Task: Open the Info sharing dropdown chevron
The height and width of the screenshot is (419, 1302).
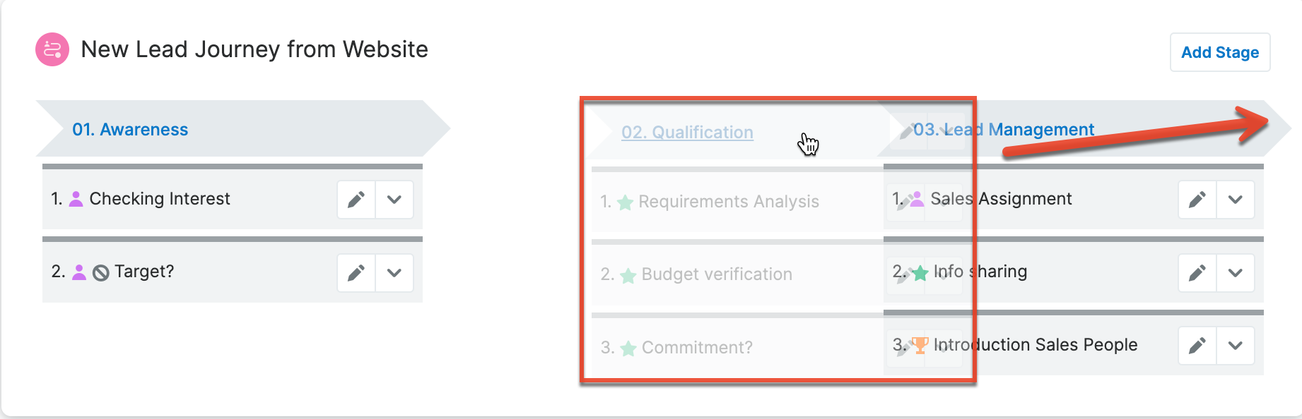Action: [x=1235, y=272]
